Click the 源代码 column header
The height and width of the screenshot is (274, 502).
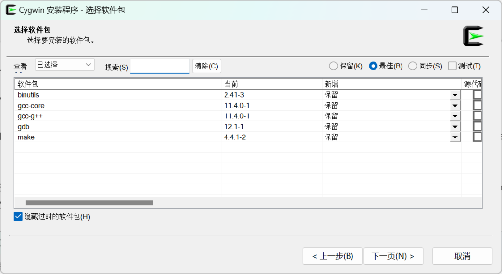[x=472, y=84]
